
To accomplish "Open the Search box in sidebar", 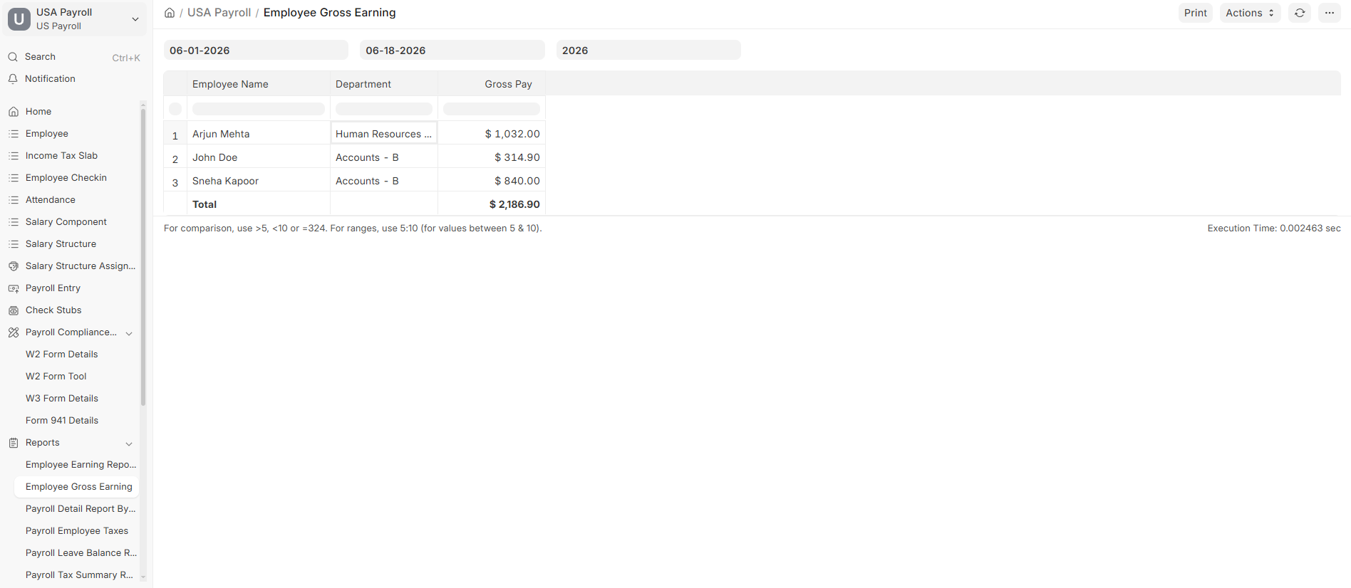I will coord(74,57).
